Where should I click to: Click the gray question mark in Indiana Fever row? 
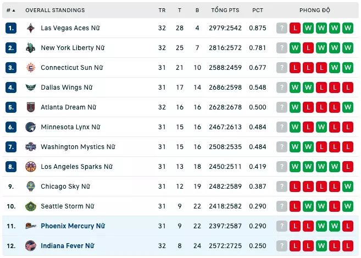(x=282, y=246)
